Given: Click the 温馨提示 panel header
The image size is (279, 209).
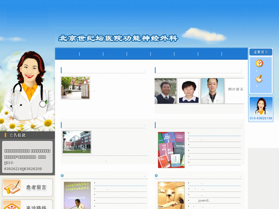Looking at the screenshot, I should point(261,52).
